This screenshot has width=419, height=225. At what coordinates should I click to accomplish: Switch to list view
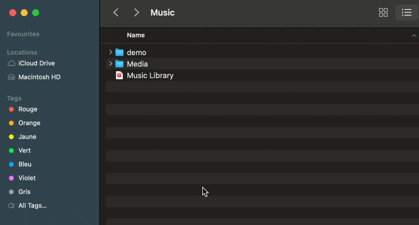click(407, 13)
